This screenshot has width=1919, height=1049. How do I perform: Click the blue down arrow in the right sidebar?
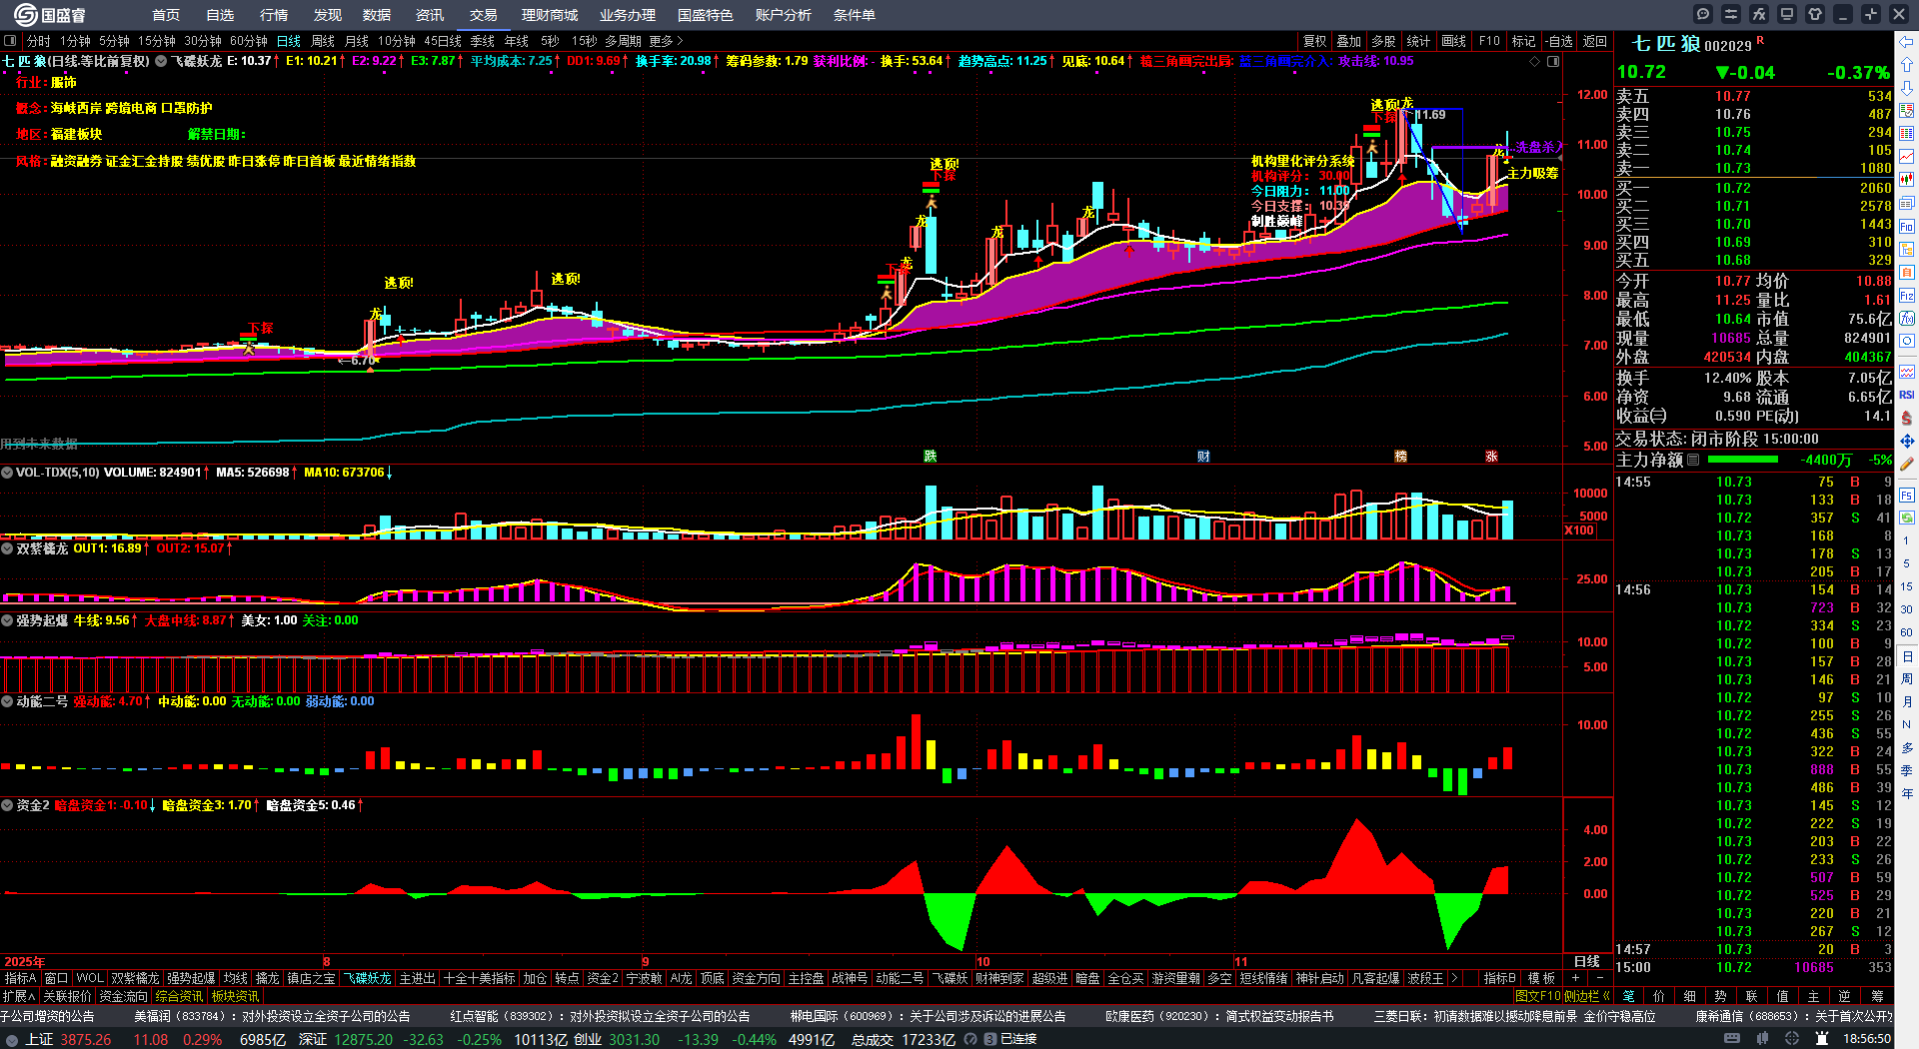(1907, 88)
